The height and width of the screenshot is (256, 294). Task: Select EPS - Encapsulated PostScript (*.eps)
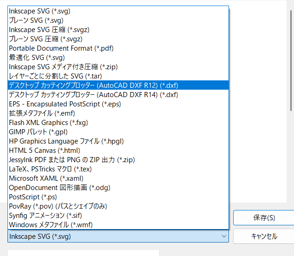pos(118,104)
